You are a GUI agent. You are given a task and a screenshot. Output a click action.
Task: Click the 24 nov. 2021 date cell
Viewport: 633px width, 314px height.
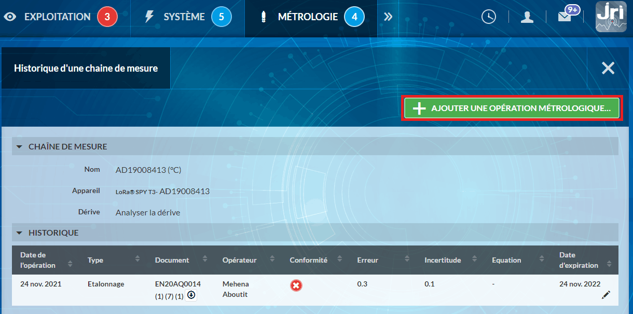click(41, 284)
